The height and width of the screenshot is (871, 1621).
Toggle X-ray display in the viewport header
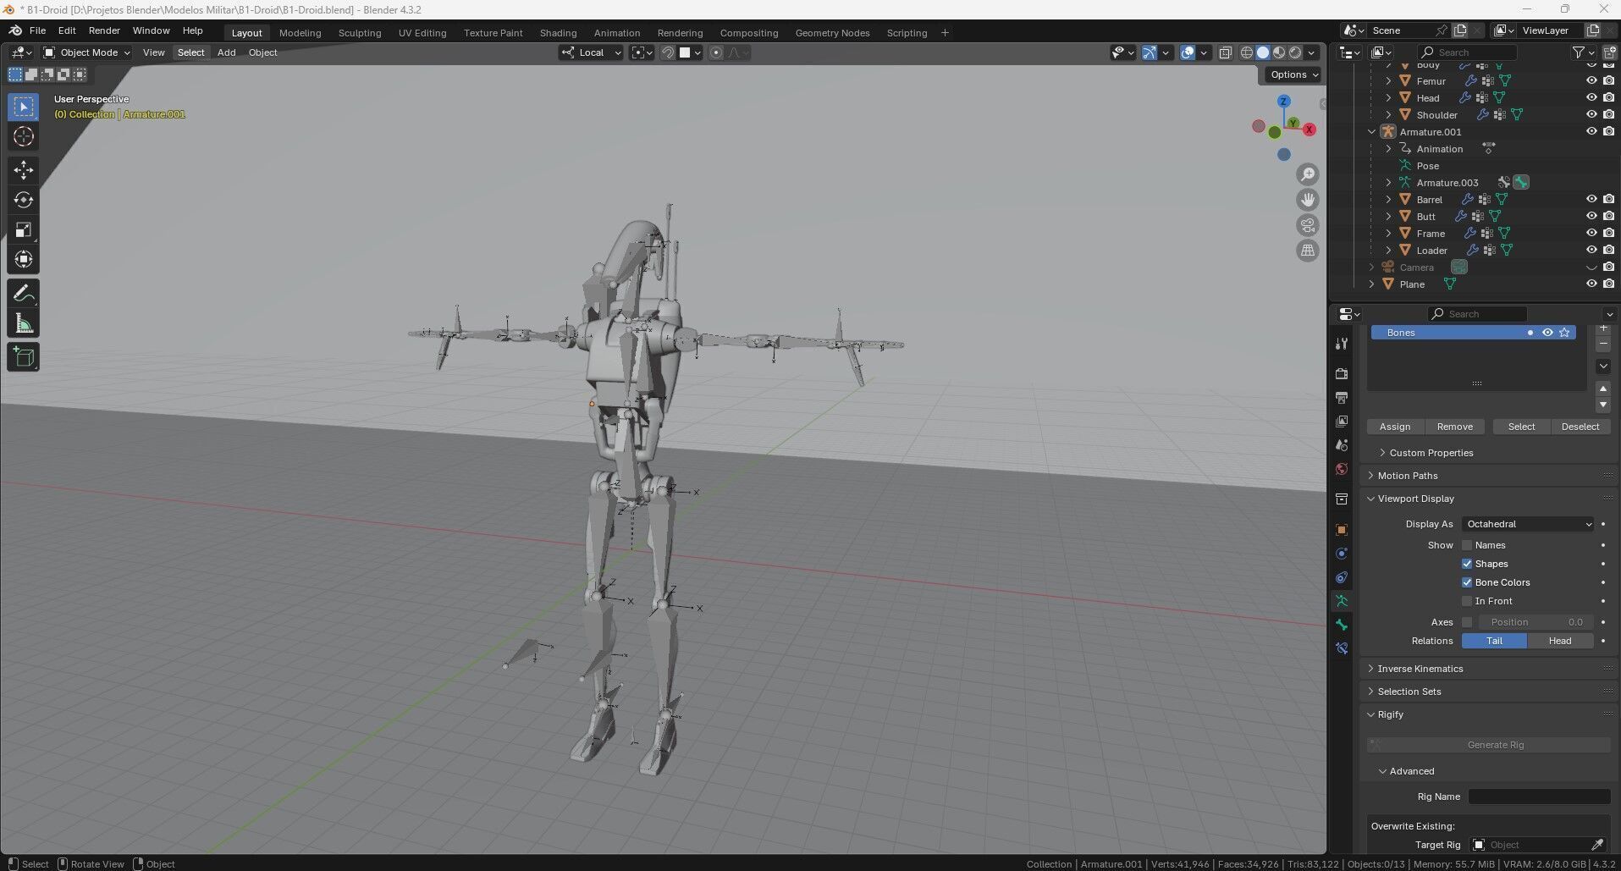1225,52
